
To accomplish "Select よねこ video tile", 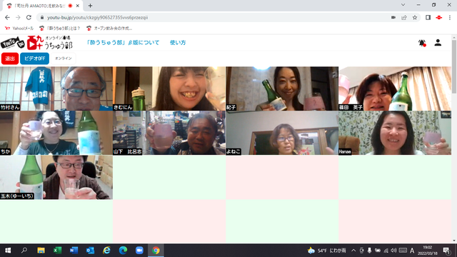I will tap(282, 133).
